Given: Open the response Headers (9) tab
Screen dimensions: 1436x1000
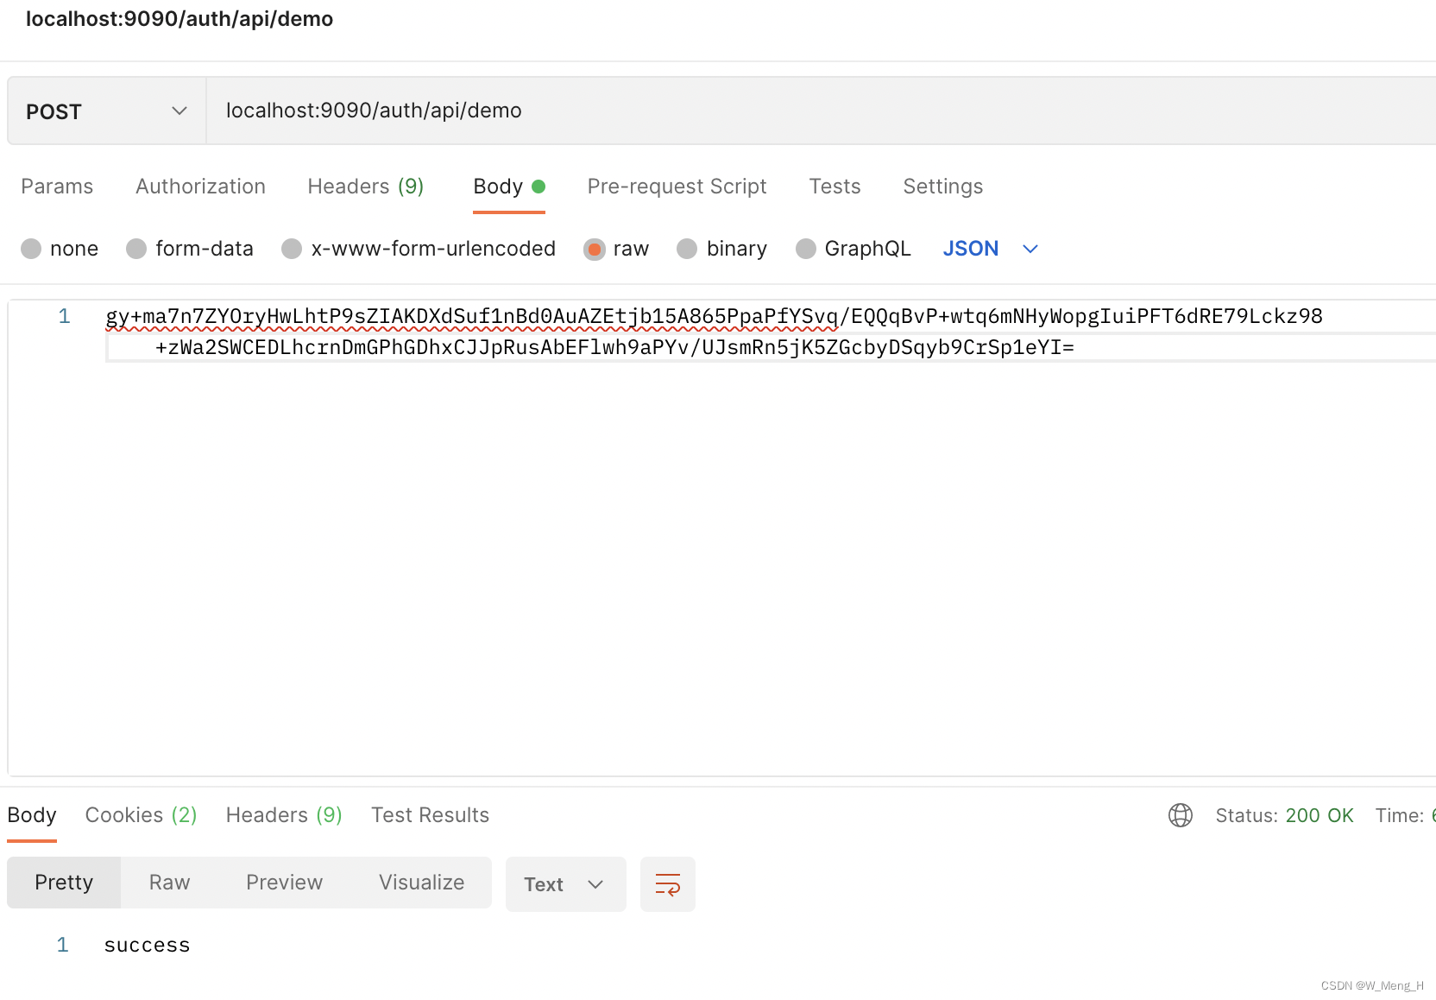Looking at the screenshot, I should pos(284,815).
